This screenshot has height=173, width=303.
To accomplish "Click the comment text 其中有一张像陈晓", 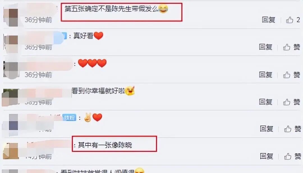I will click(x=105, y=145).
